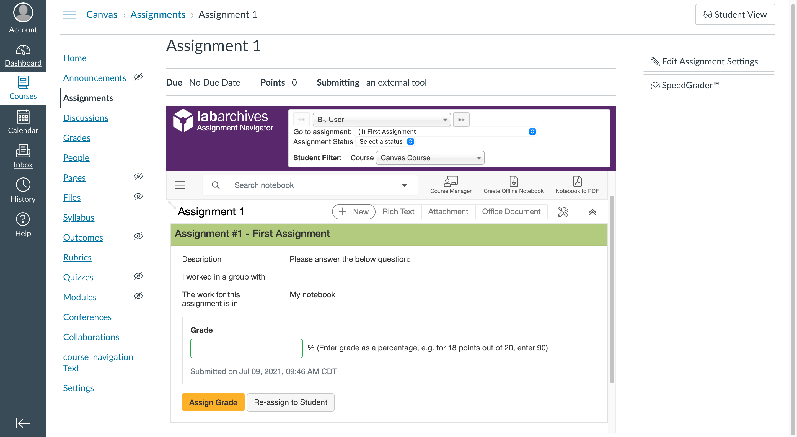
Task: Open the student selector showing B-, User
Action: click(382, 120)
